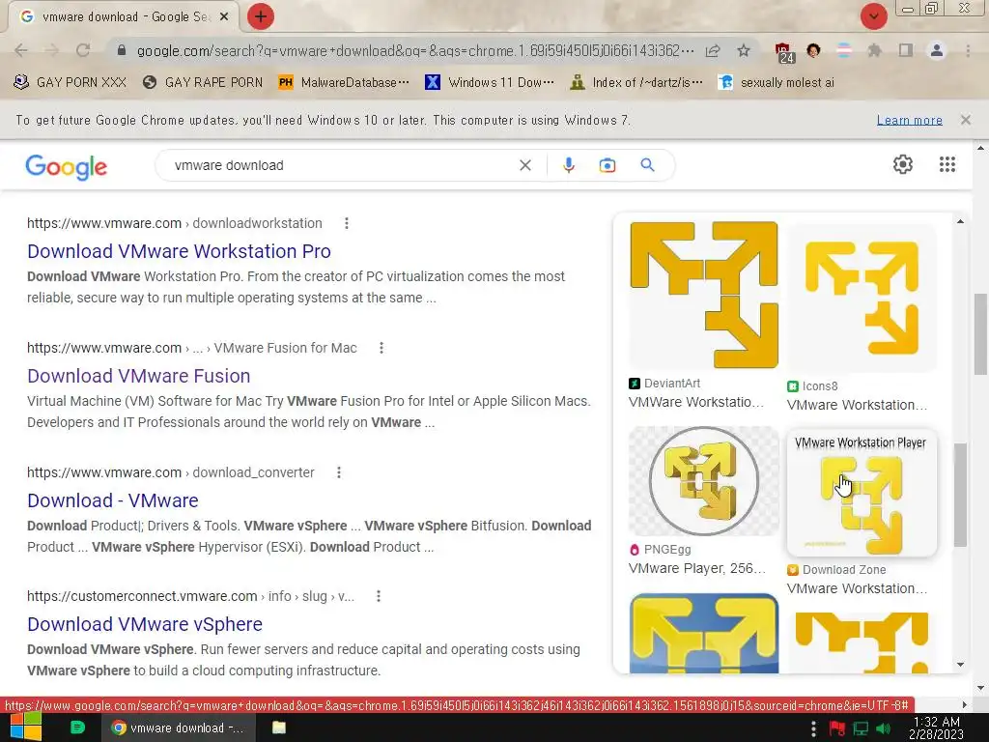Open the tab search dropdown in title bar

click(873, 16)
